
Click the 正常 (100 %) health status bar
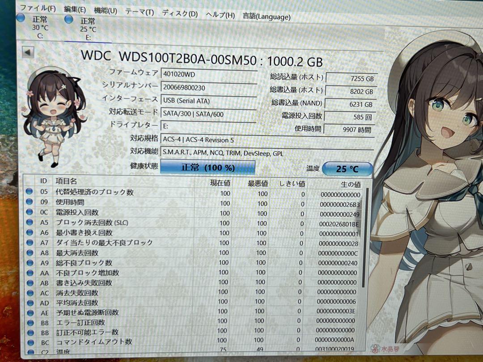coord(208,167)
